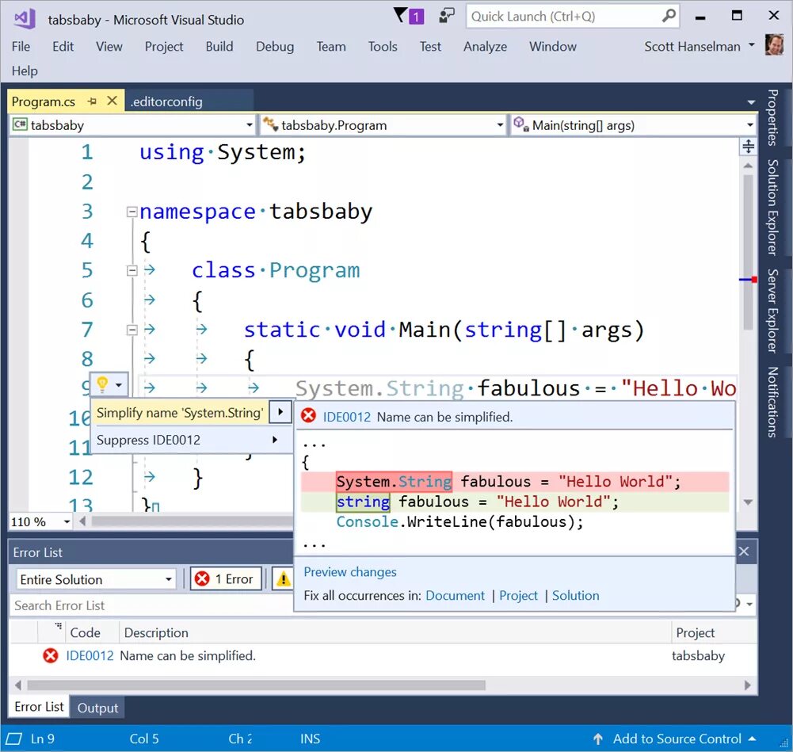
Task: Click the editor split window handle icon
Action: pos(748,147)
